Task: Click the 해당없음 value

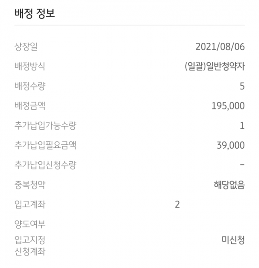Action: (x=229, y=185)
